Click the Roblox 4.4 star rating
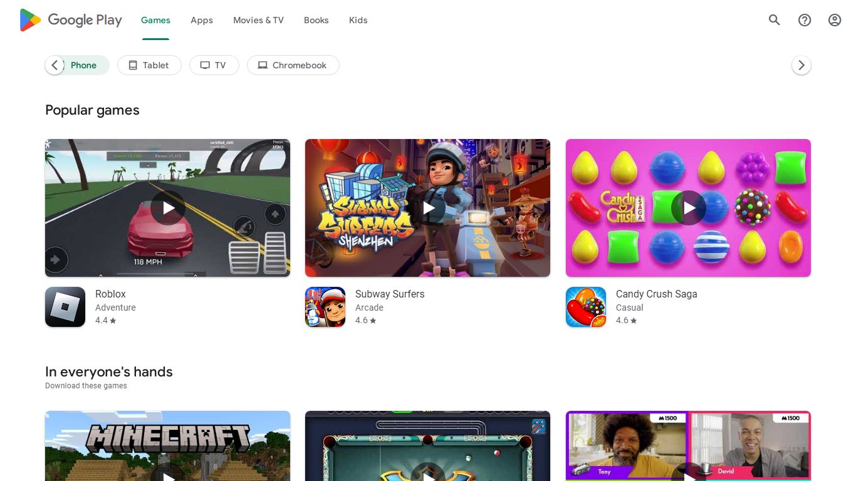Screen dimensions: 856x481 pyautogui.click(x=106, y=320)
